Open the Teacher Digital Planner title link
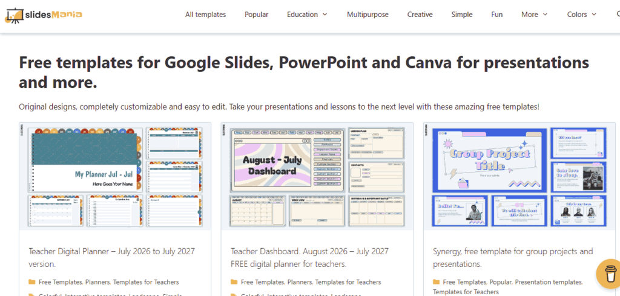 [112, 257]
